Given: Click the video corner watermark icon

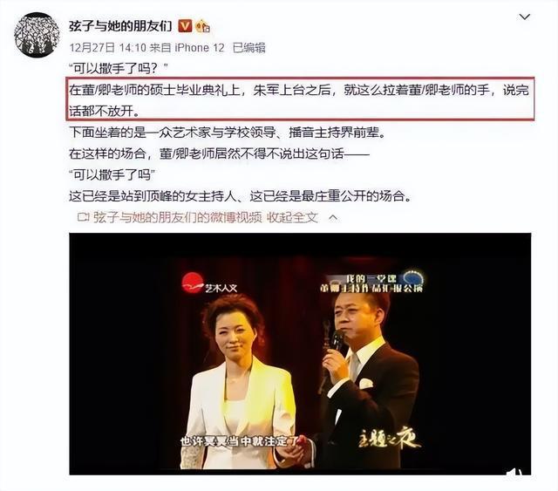Looking at the screenshot, I should pos(515,472).
